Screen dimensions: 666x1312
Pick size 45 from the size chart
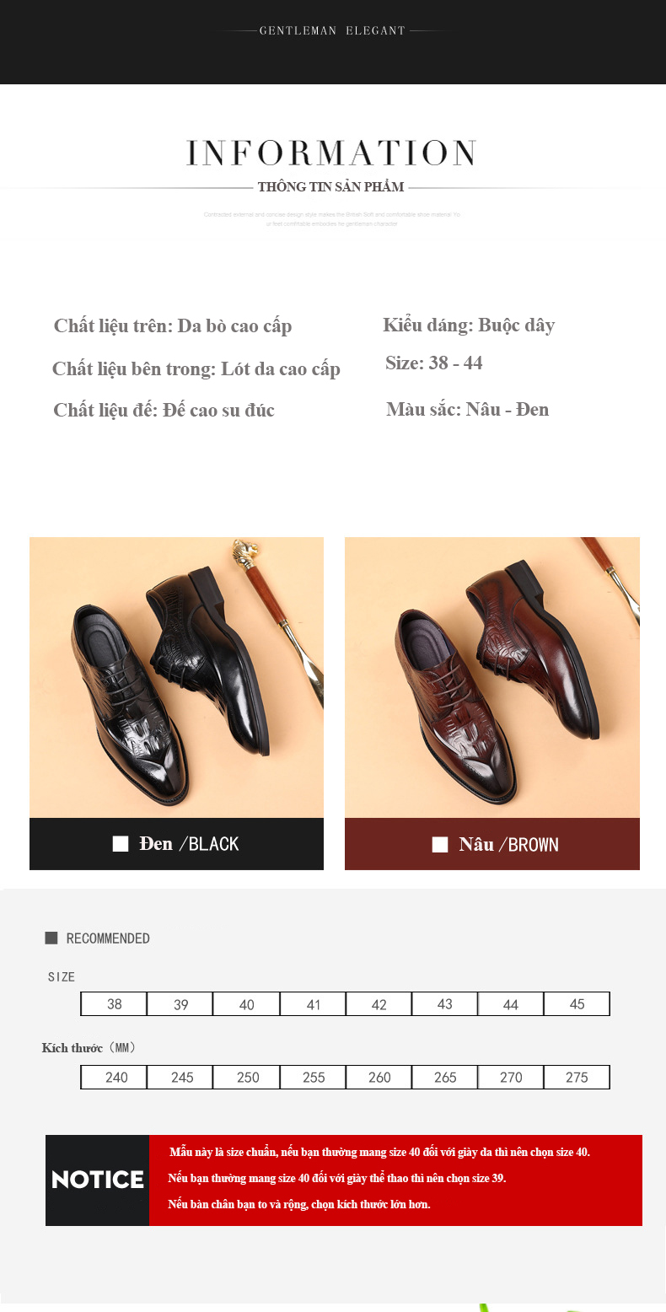coord(577,1004)
